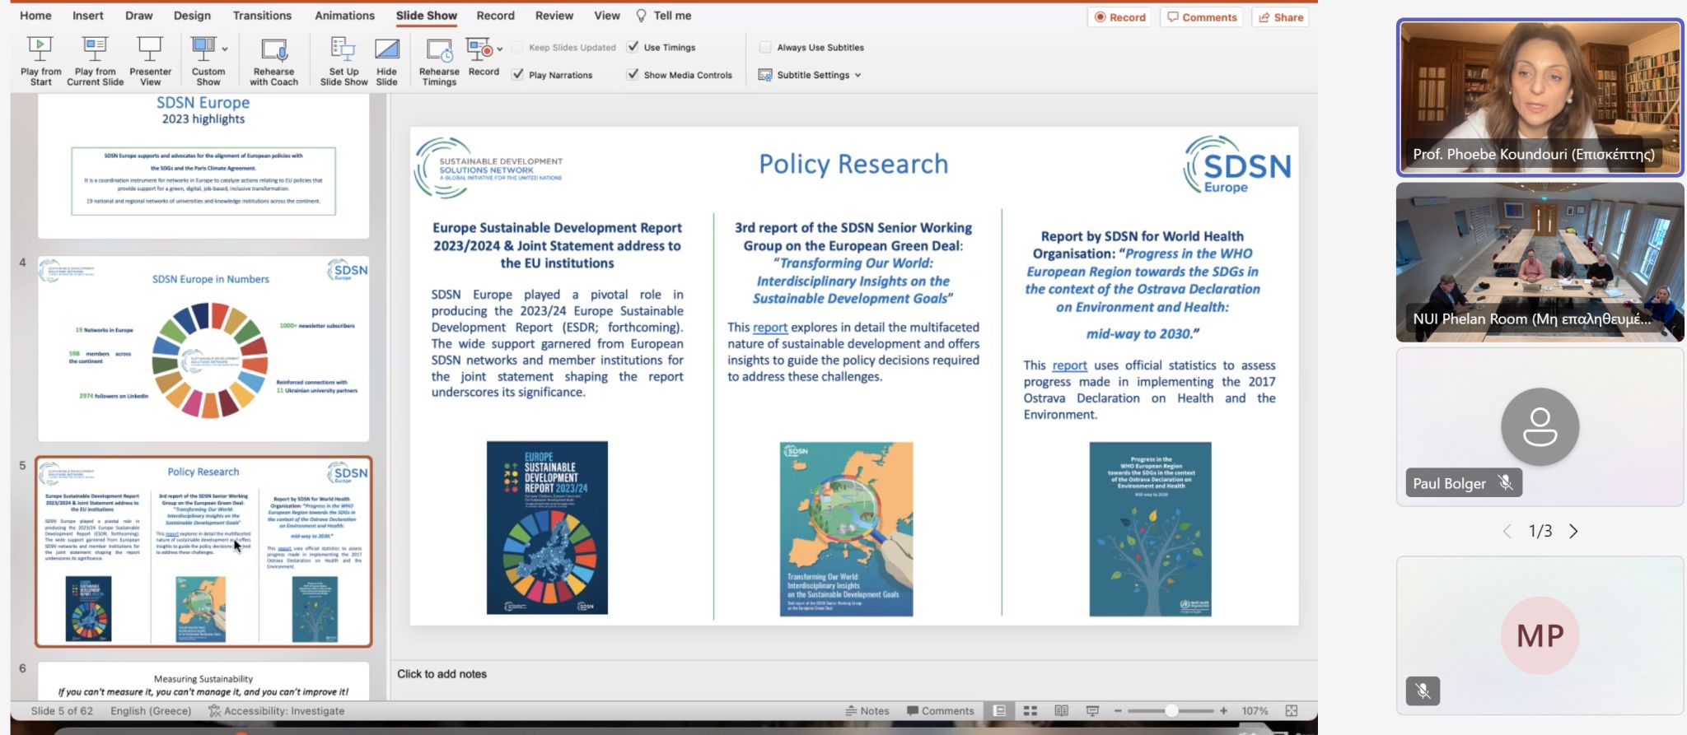The width and height of the screenshot is (1687, 735).
Task: Click the Share button
Action: coord(1281,17)
